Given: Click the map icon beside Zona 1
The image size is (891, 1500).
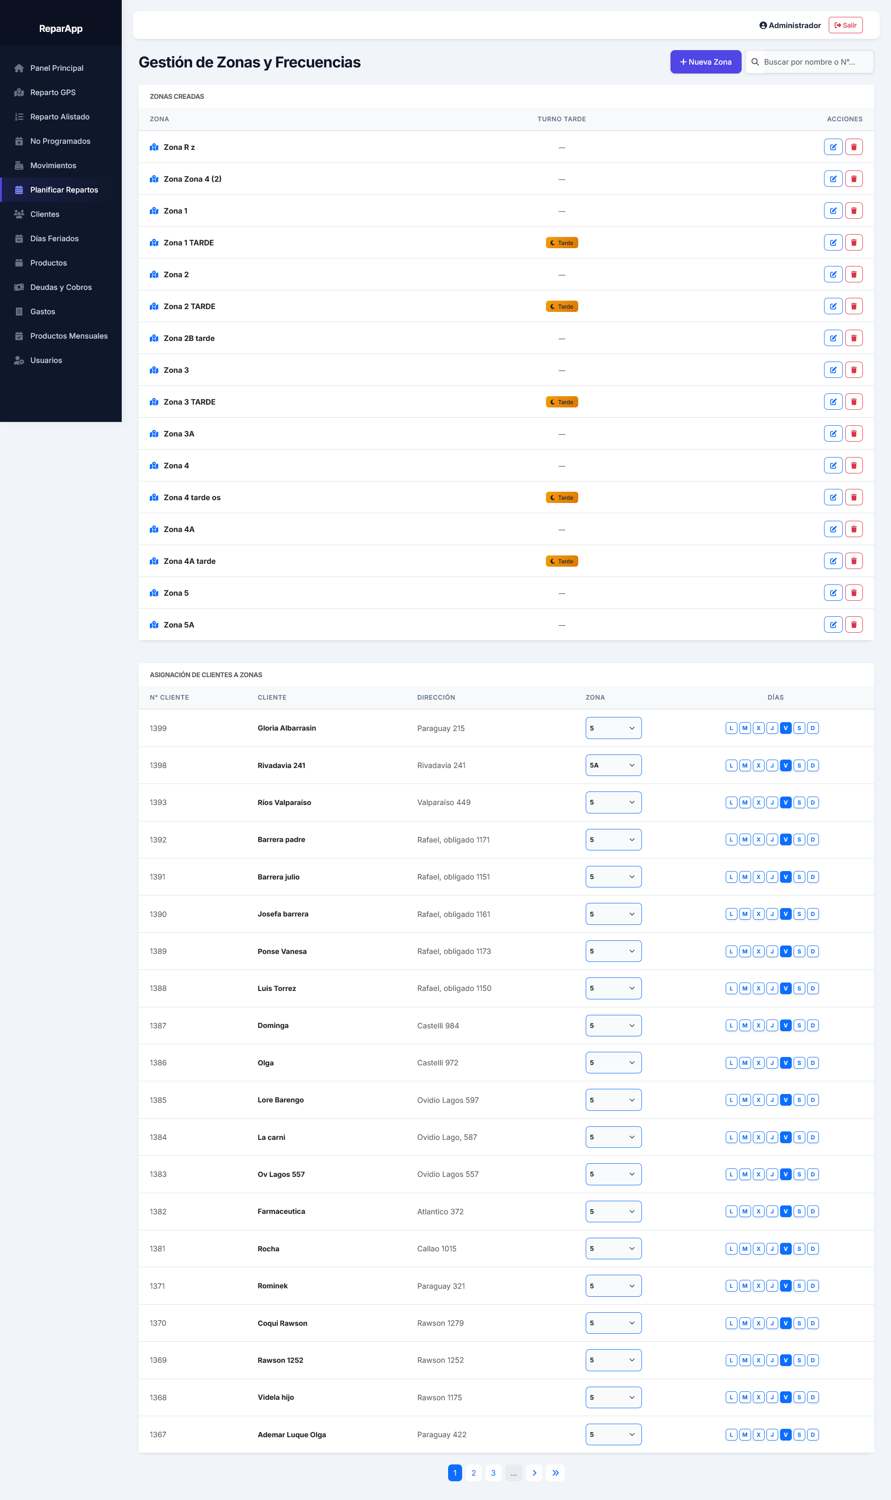Looking at the screenshot, I should (155, 211).
